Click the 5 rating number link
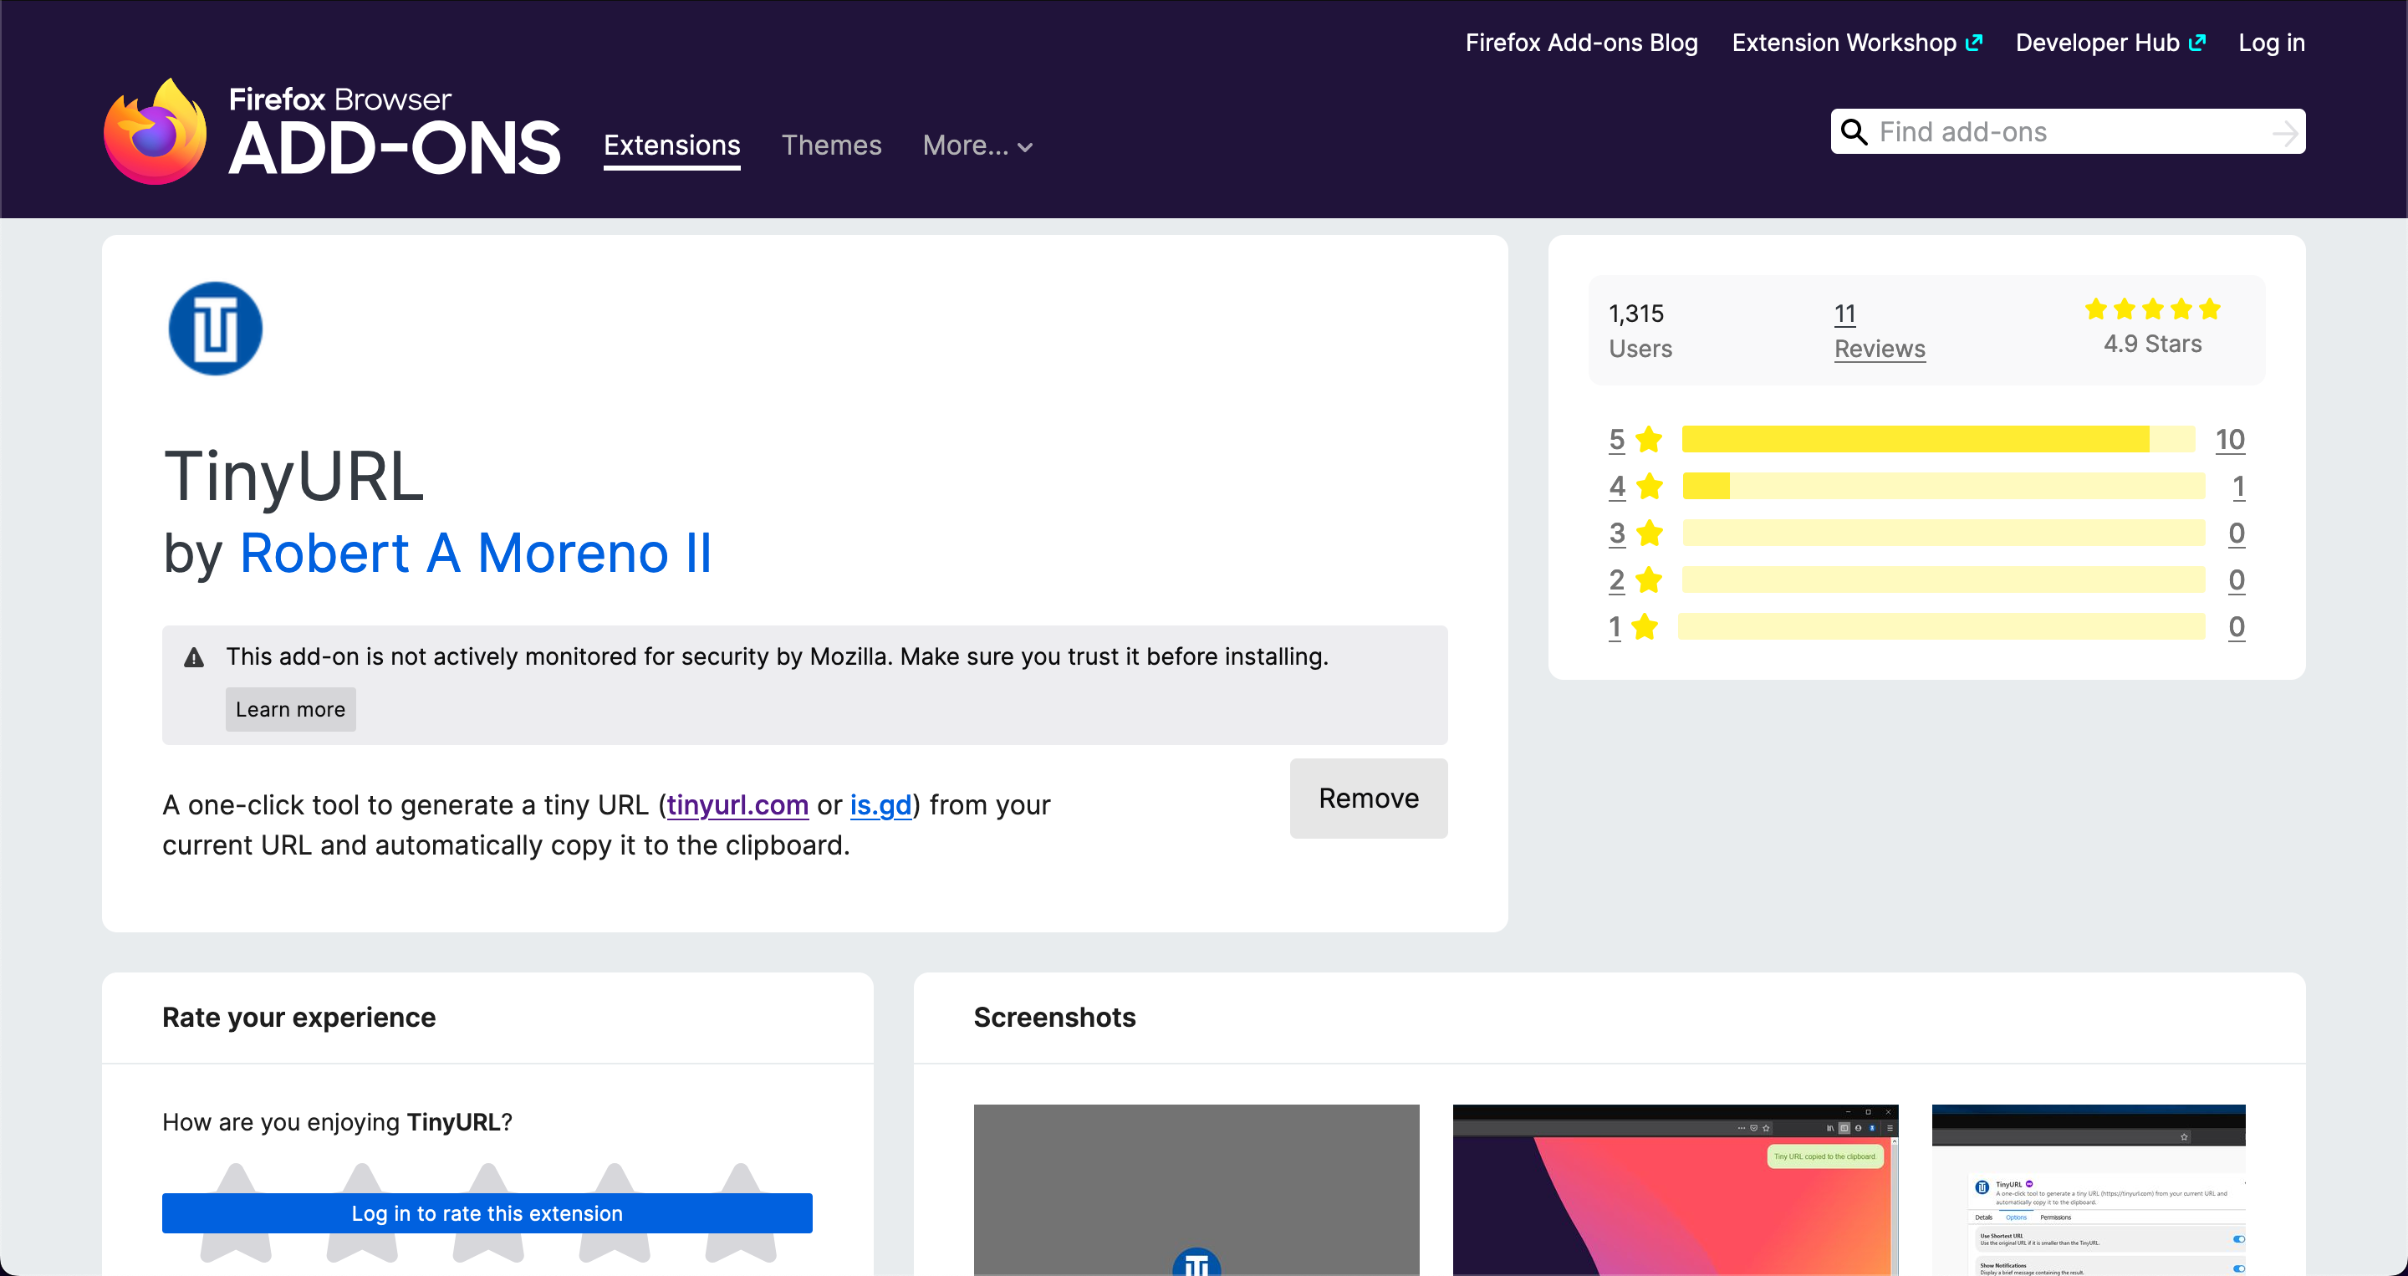Viewport: 2408px width, 1276px height. (x=1616, y=439)
